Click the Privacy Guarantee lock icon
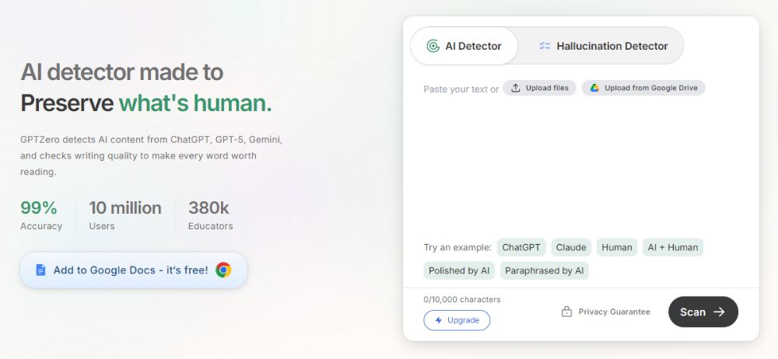 (566, 312)
